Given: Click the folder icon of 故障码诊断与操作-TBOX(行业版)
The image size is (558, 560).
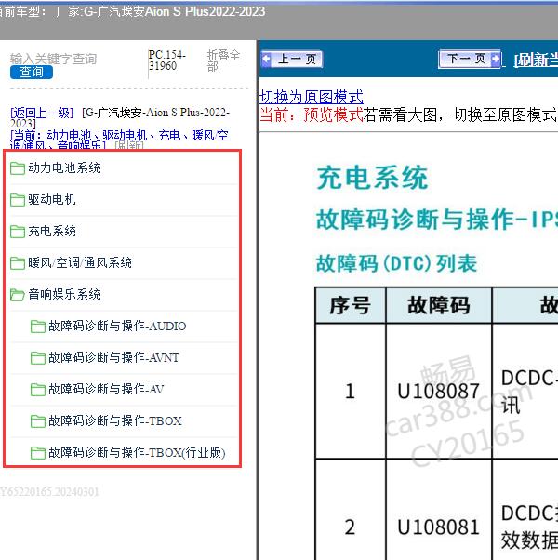Looking at the screenshot, I should tap(37, 452).
